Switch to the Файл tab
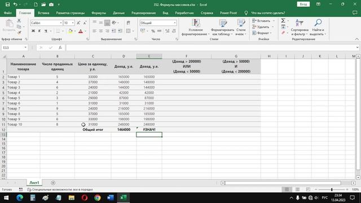 tap(8, 13)
